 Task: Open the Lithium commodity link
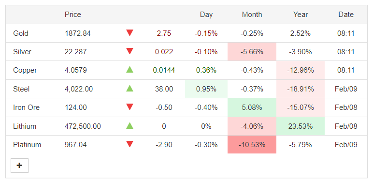[25, 126]
